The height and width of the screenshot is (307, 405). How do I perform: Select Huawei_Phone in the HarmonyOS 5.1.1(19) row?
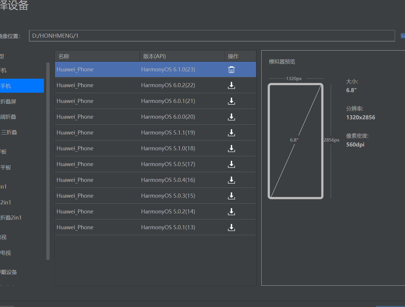click(x=75, y=132)
